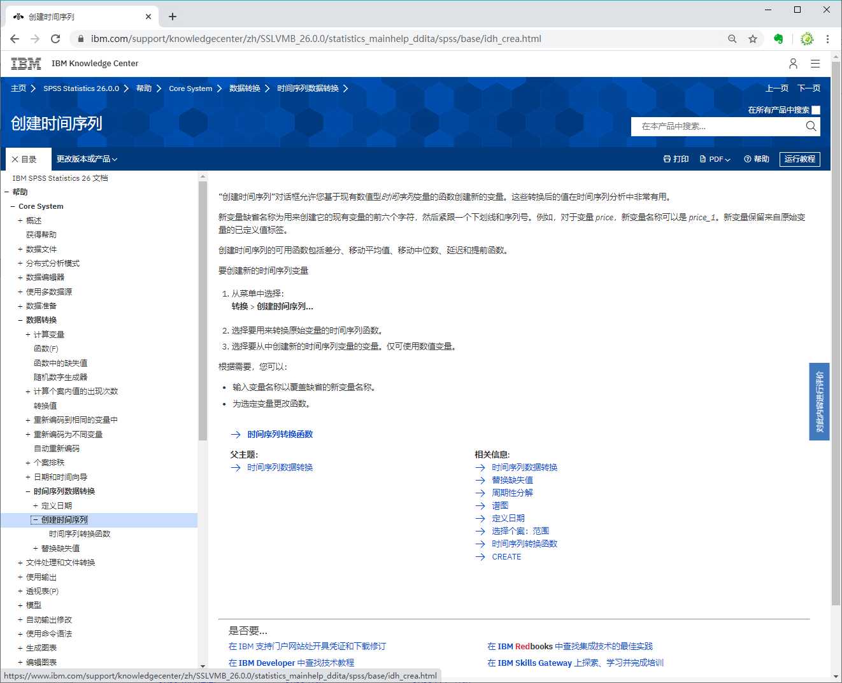Click the Core System breadcrumb
This screenshot has height=683, width=842.
click(190, 88)
